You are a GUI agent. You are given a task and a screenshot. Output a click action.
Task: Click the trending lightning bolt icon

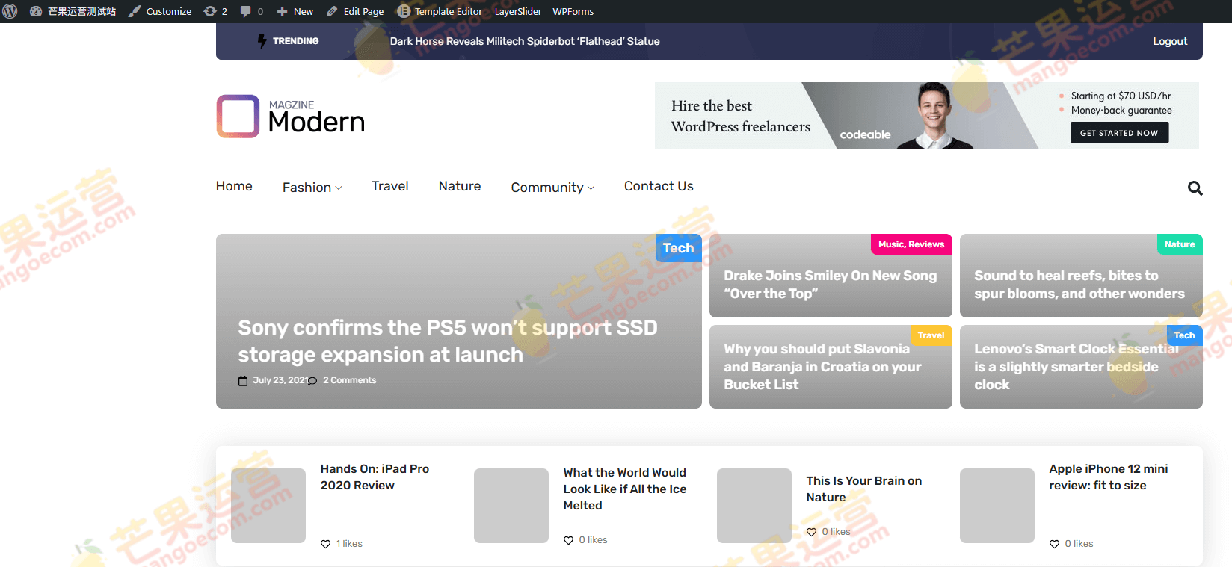(262, 41)
